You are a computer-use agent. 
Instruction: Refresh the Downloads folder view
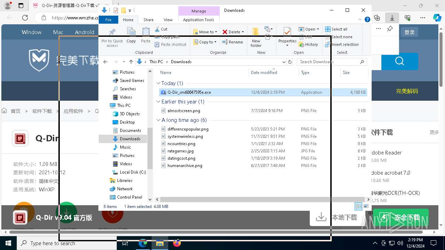pyautogui.click(x=290, y=62)
